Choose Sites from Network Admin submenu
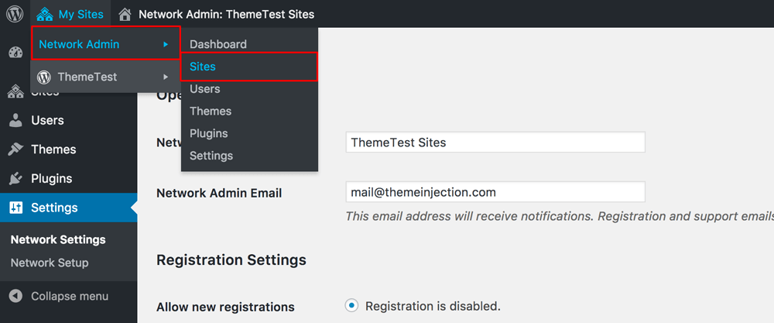This screenshot has width=774, height=323. coord(249,66)
